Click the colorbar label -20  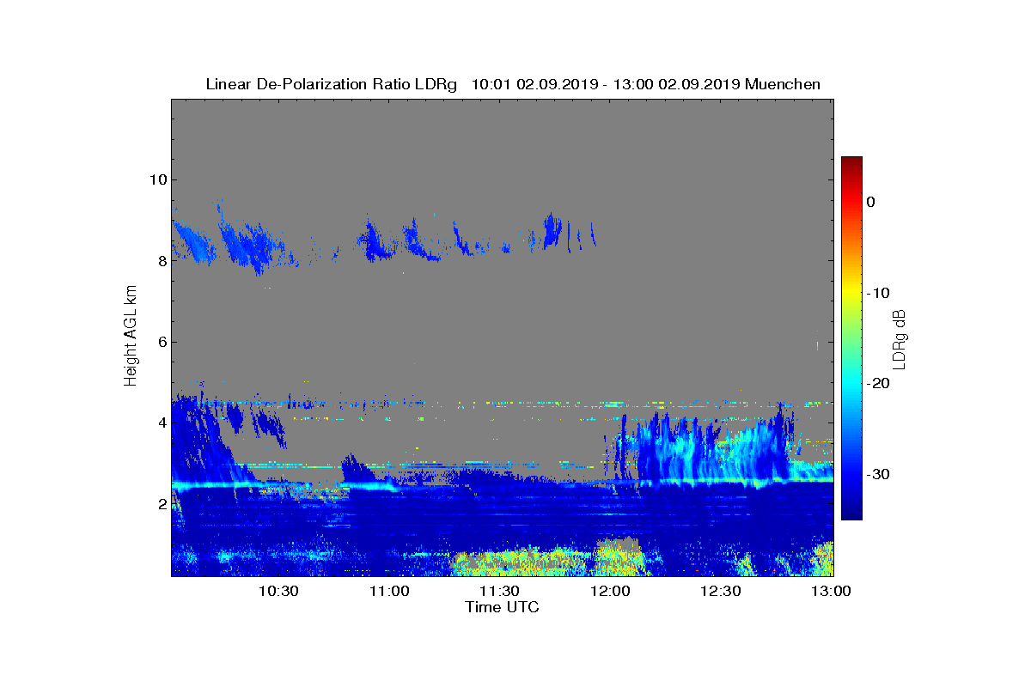point(877,383)
